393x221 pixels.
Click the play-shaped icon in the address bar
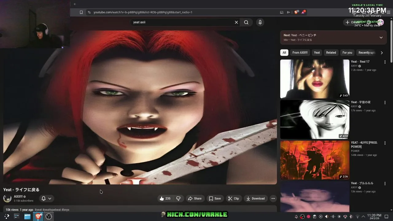[x=288, y=12]
